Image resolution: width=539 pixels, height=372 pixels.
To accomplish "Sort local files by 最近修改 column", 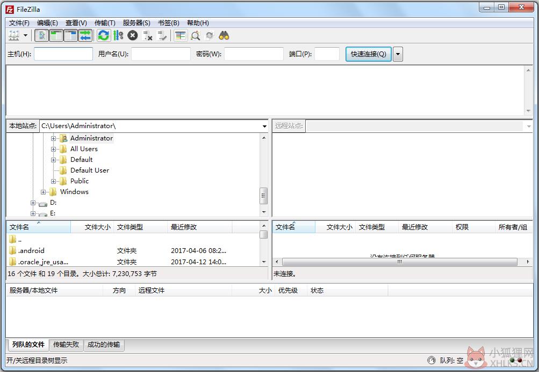I will click(x=200, y=227).
